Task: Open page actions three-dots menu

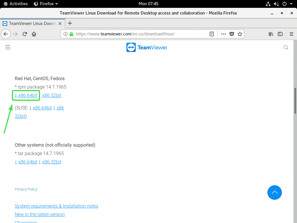Action: coord(224,34)
